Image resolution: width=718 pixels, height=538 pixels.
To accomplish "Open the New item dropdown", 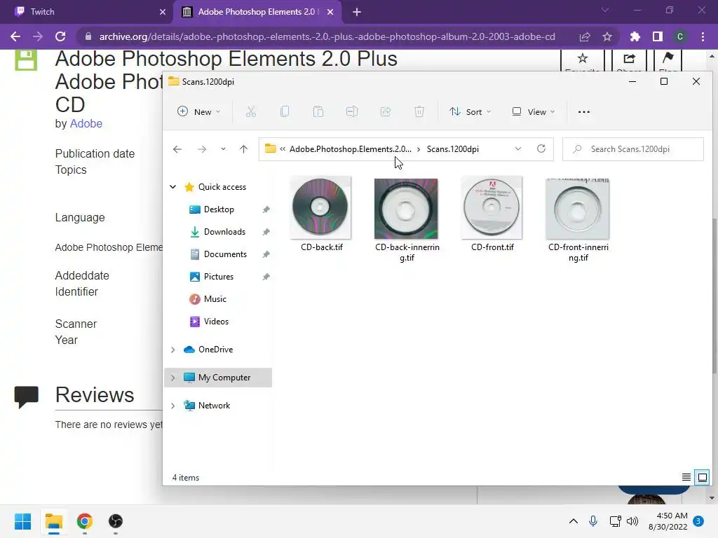I will (199, 111).
